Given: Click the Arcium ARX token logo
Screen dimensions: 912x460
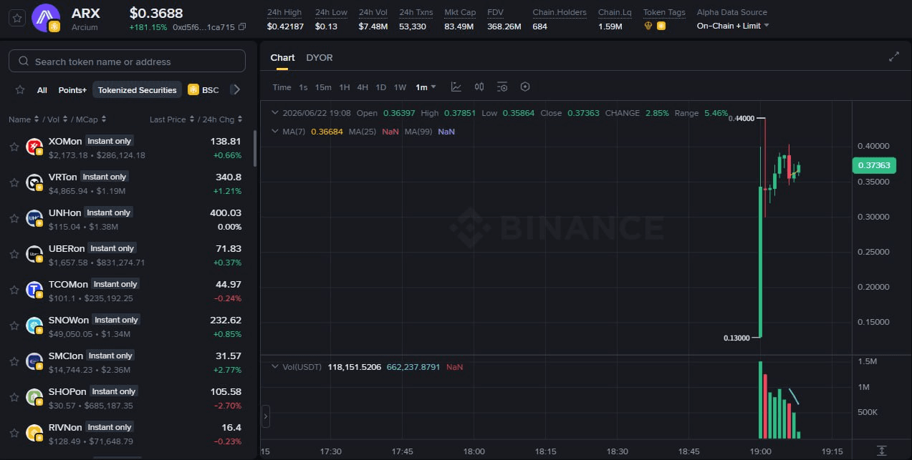Looking at the screenshot, I should pos(46,18).
